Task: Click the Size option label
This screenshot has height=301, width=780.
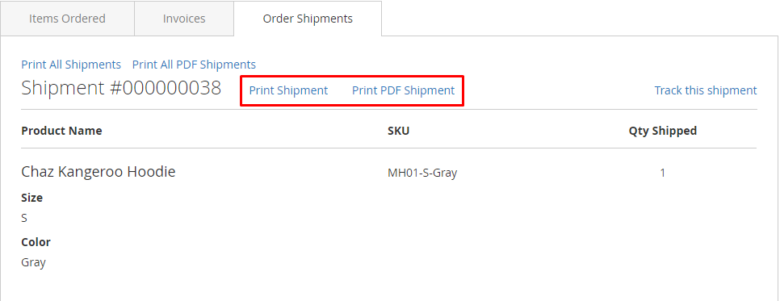Action: (31, 198)
